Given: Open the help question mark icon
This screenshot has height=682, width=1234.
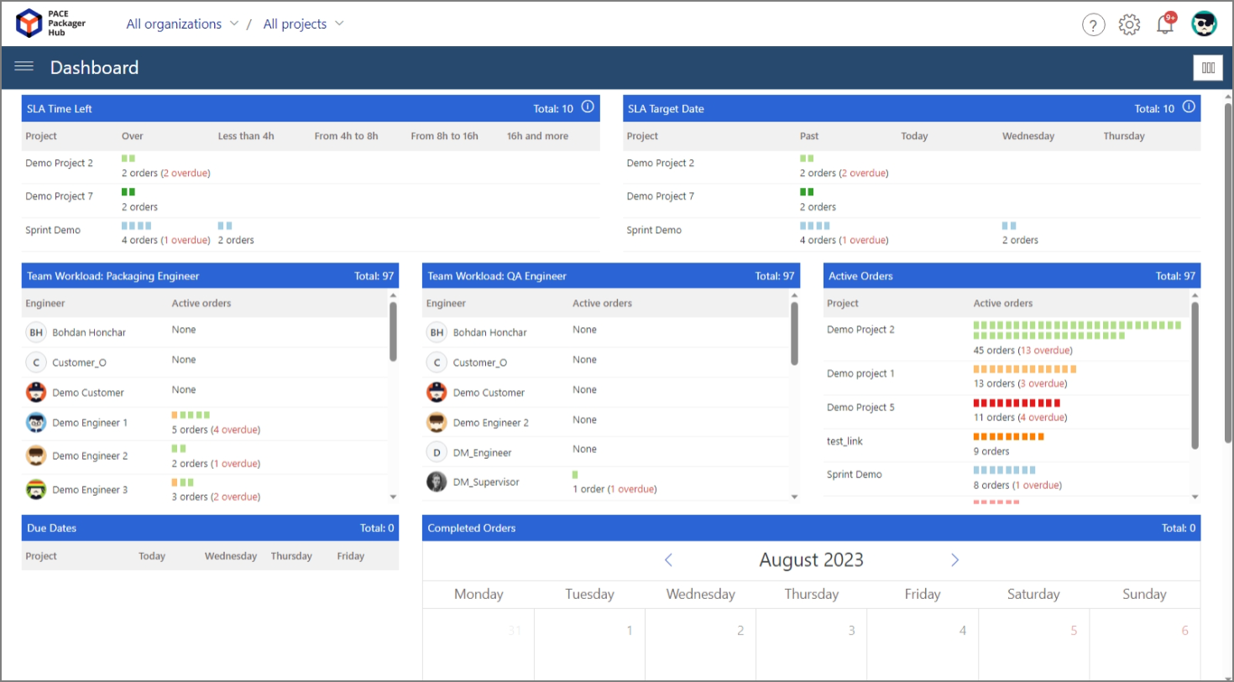Looking at the screenshot, I should tap(1093, 24).
